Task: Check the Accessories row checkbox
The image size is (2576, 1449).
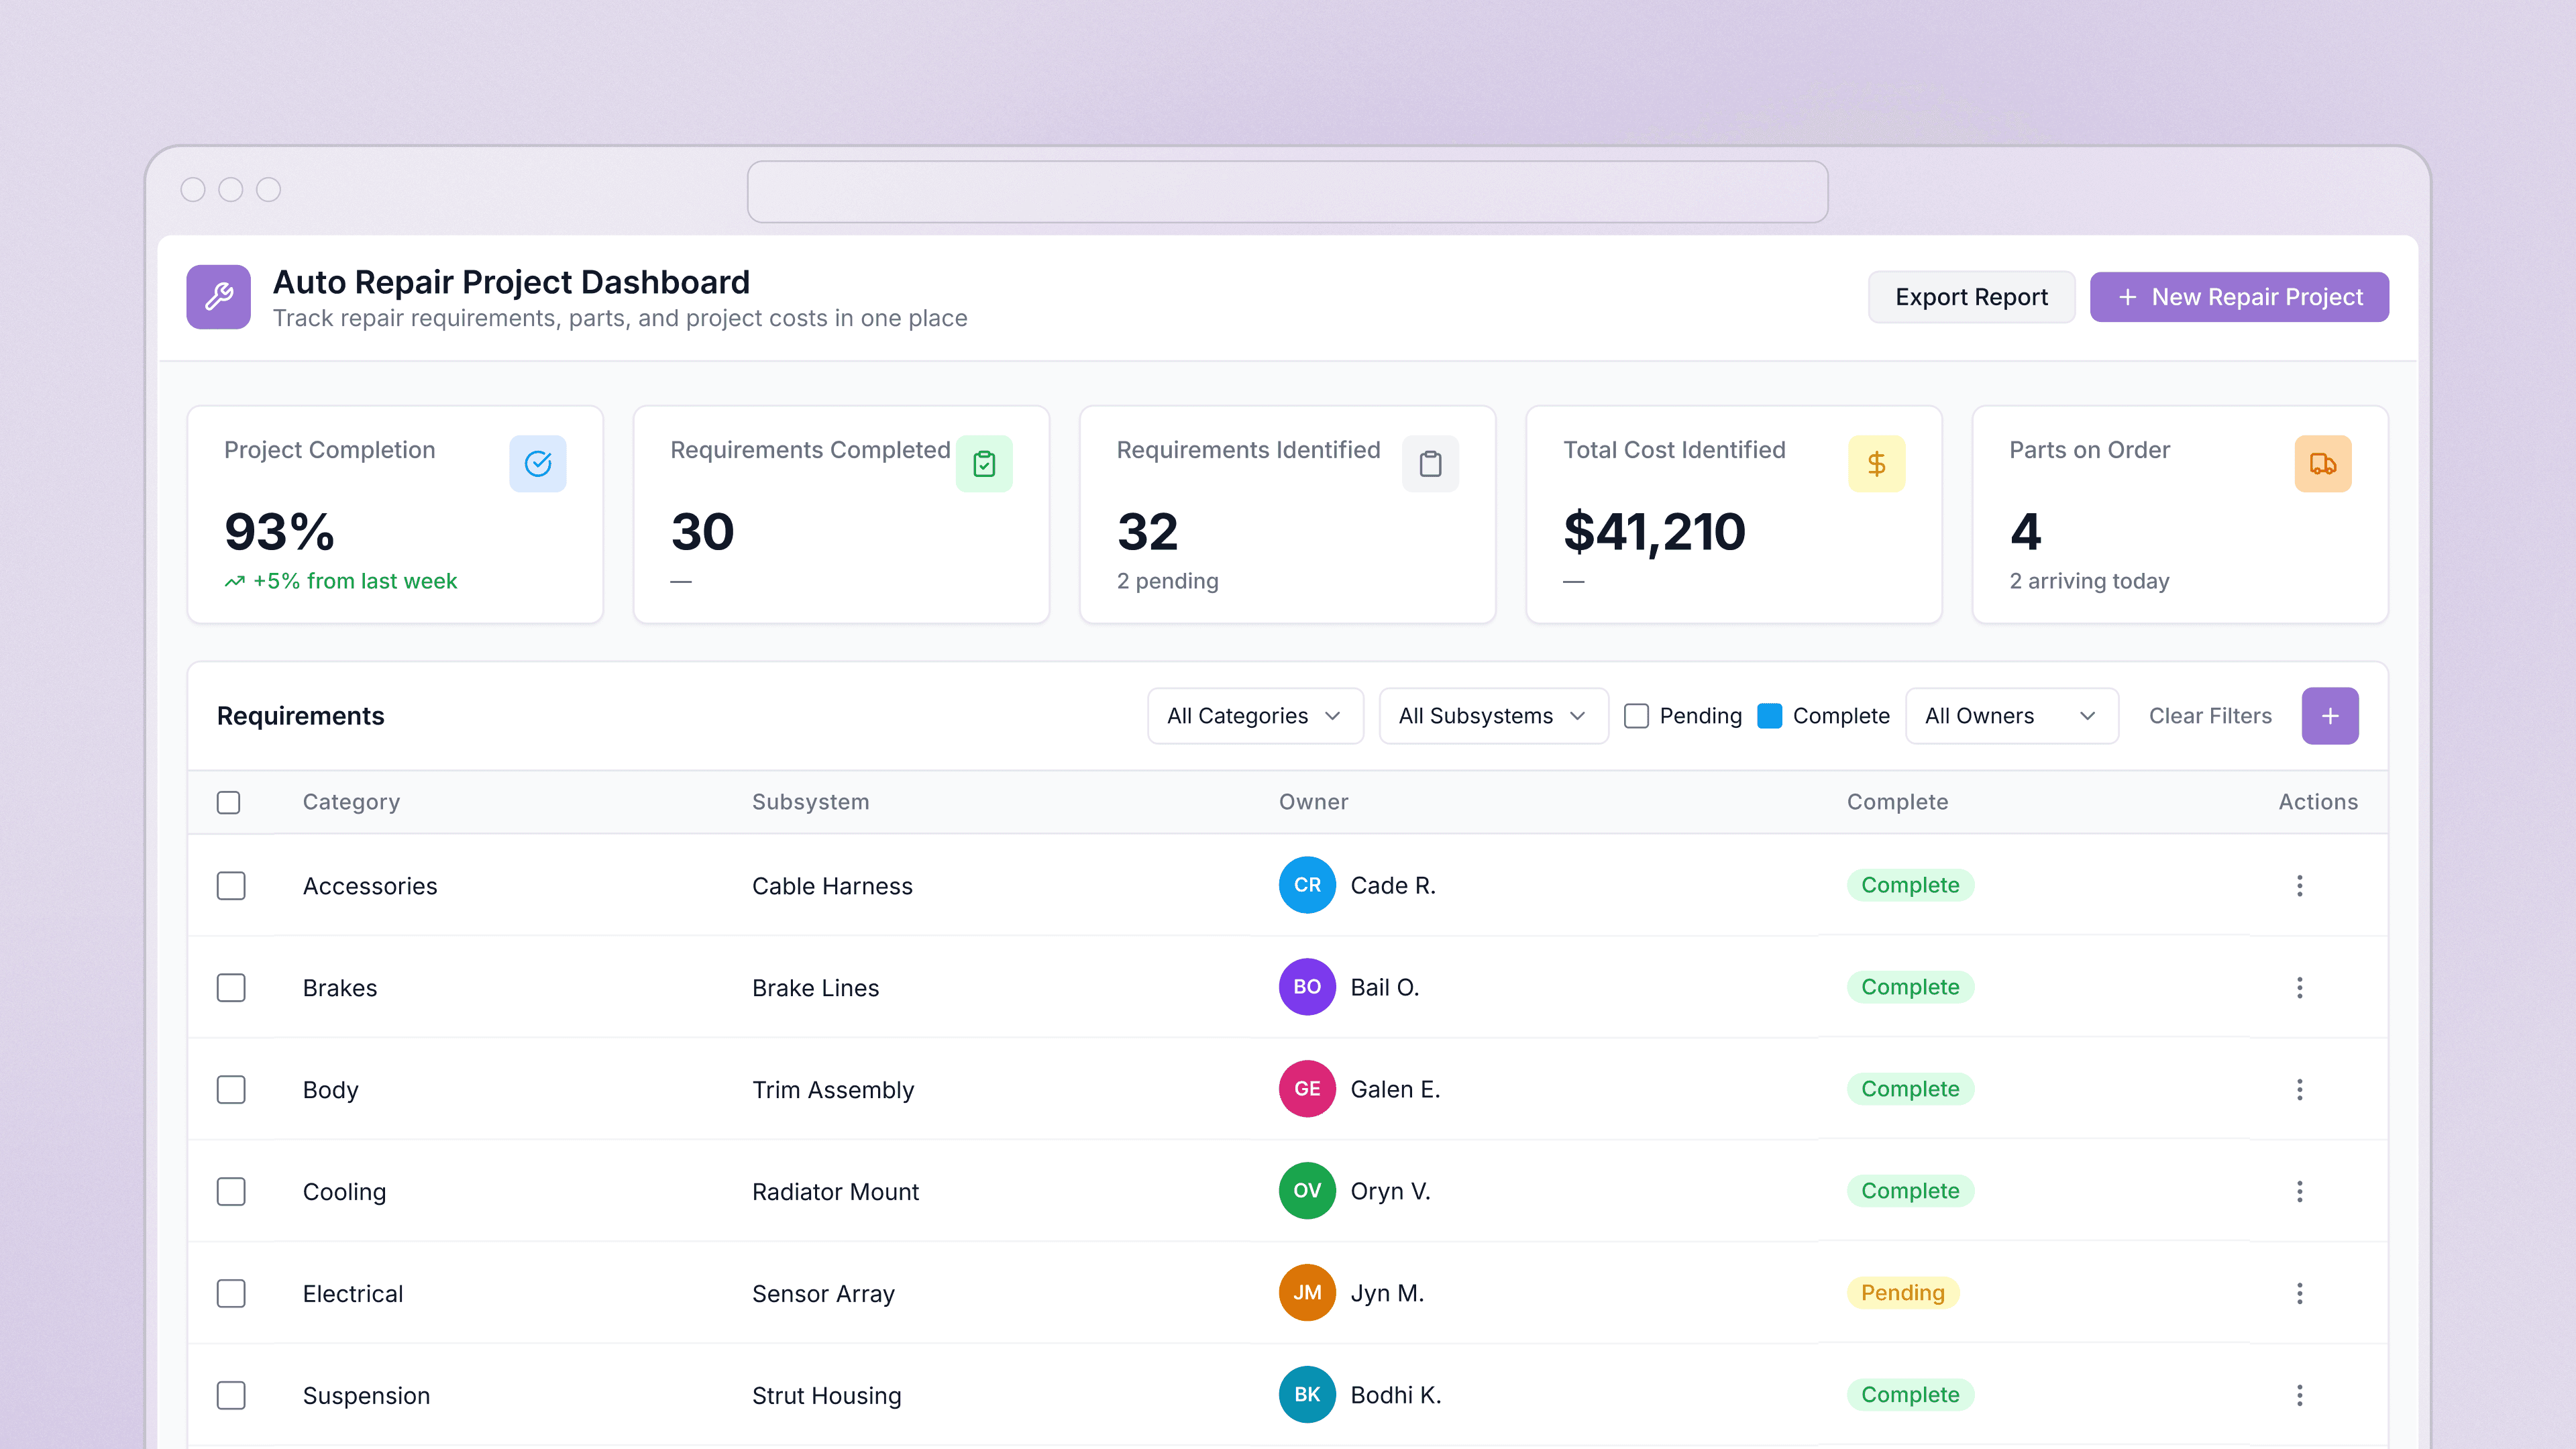Action: click(x=231, y=886)
